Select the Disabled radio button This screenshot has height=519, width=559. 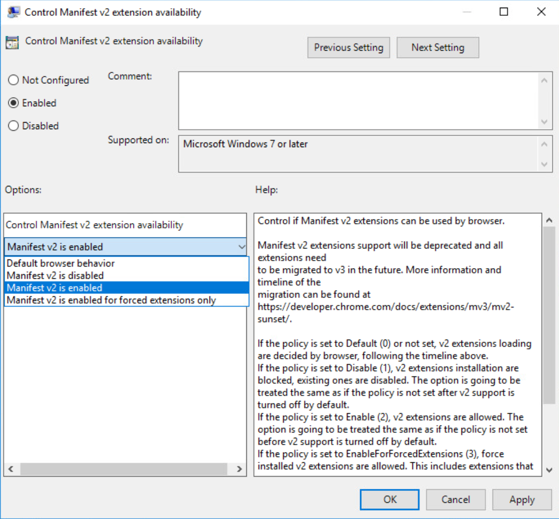(x=13, y=126)
